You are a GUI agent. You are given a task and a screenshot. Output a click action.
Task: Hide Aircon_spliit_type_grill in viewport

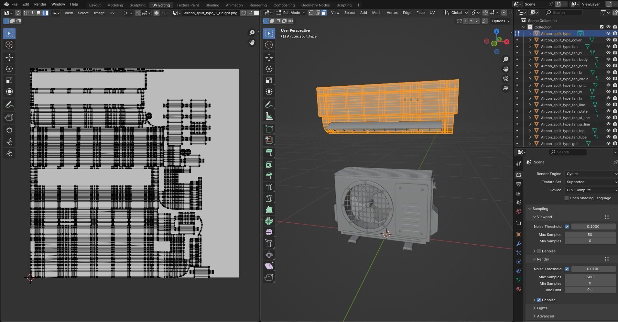click(x=608, y=144)
